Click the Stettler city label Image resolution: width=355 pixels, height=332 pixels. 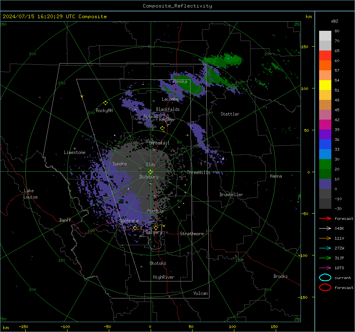[x=230, y=114]
